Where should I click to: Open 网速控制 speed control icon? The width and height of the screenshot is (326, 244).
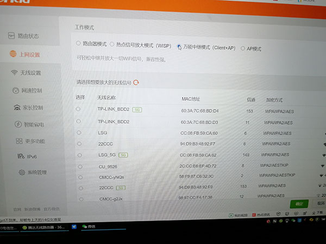point(16,90)
